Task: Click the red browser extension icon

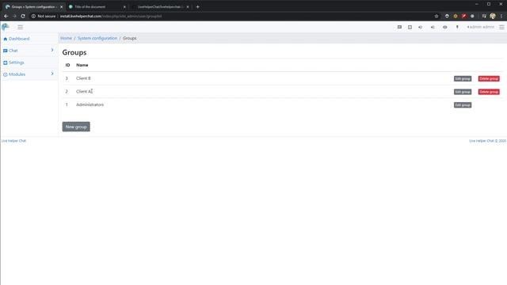Action: click(x=463, y=16)
